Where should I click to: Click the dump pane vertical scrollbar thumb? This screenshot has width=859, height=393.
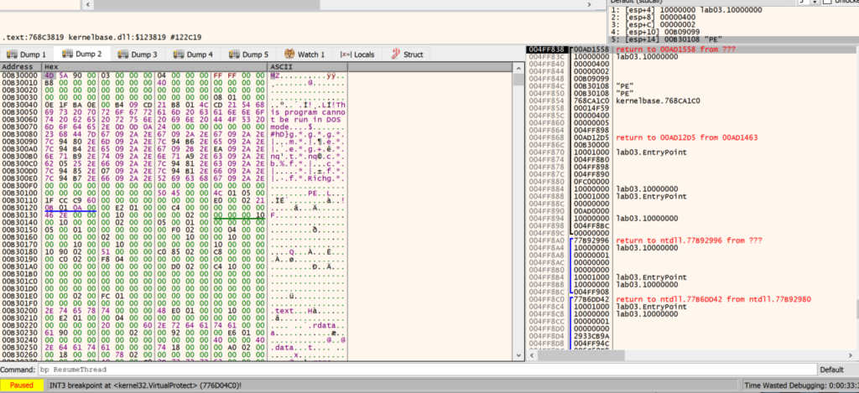coord(517,79)
